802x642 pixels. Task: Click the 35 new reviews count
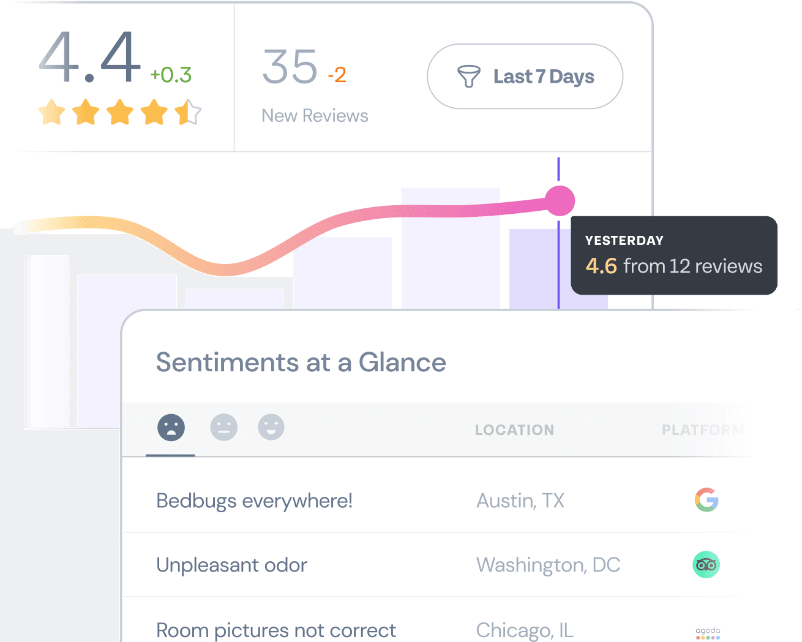[290, 67]
